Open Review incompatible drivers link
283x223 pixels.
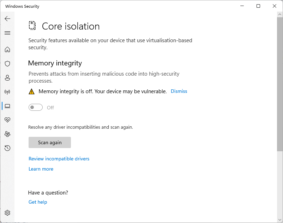(x=59, y=159)
